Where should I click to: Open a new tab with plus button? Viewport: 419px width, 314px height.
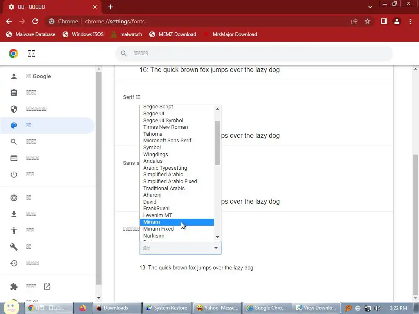pos(110,7)
